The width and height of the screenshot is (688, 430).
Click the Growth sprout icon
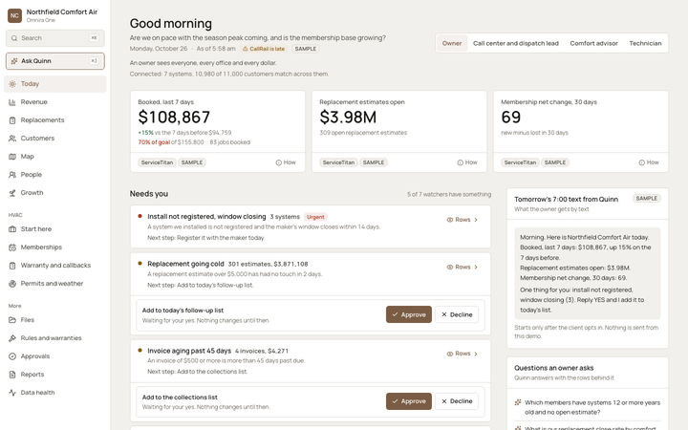(12, 193)
